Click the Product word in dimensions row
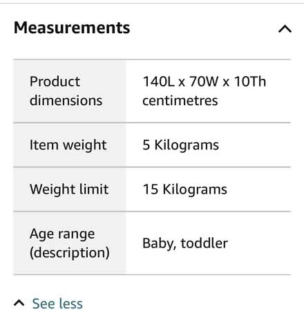Image resolution: width=304 pixels, height=323 pixels. [55, 82]
